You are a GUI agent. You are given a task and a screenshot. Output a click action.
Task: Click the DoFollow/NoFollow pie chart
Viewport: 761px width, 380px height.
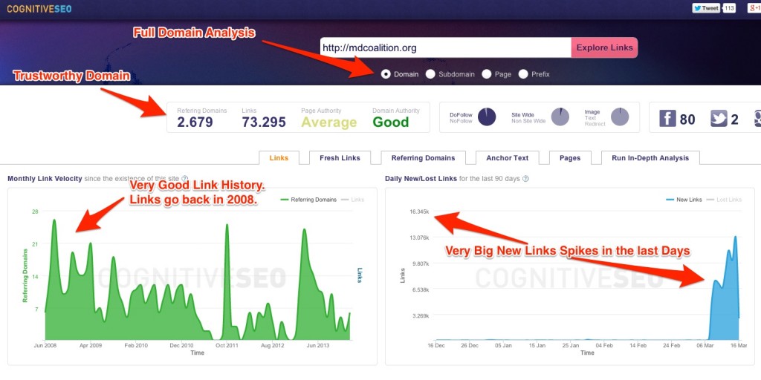[x=487, y=117]
